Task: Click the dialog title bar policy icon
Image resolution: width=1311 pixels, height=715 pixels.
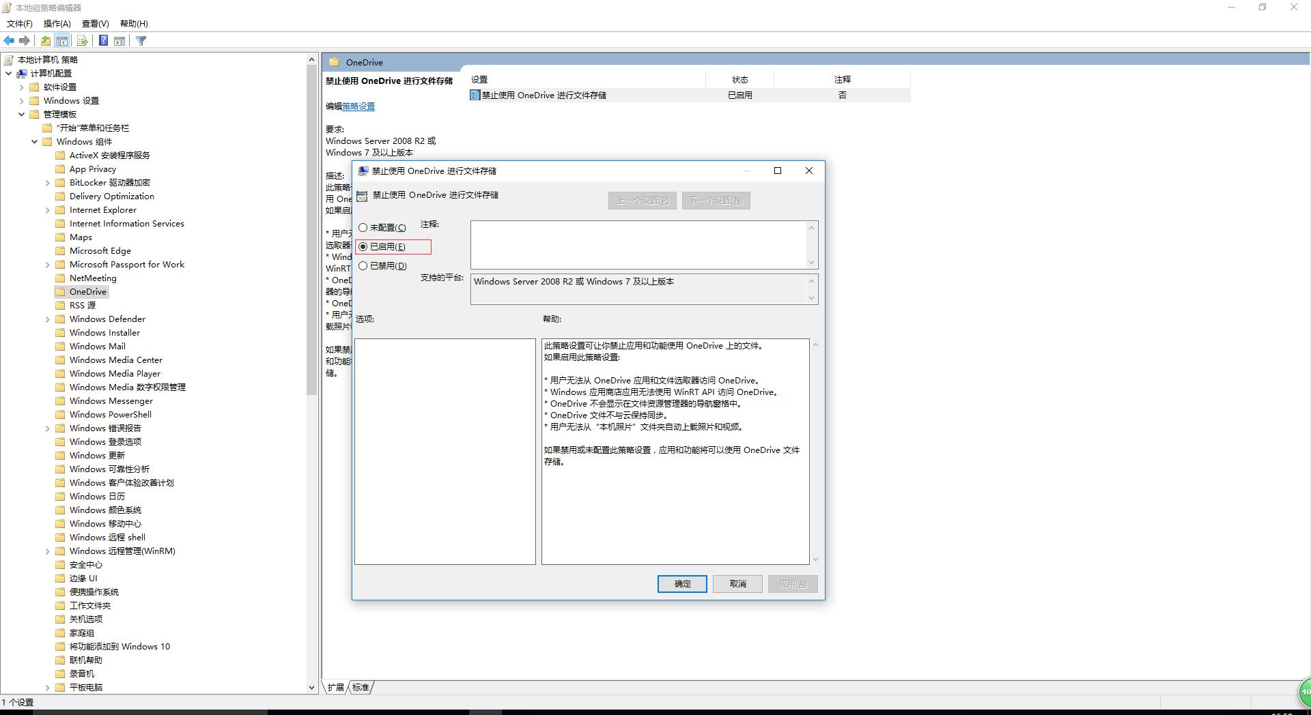Action: pyautogui.click(x=363, y=171)
